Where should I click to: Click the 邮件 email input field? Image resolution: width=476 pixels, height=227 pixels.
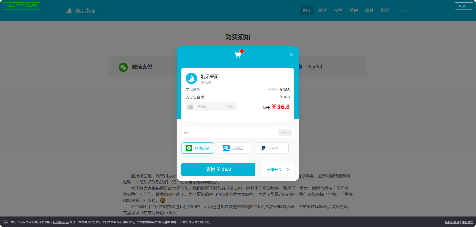229,133
